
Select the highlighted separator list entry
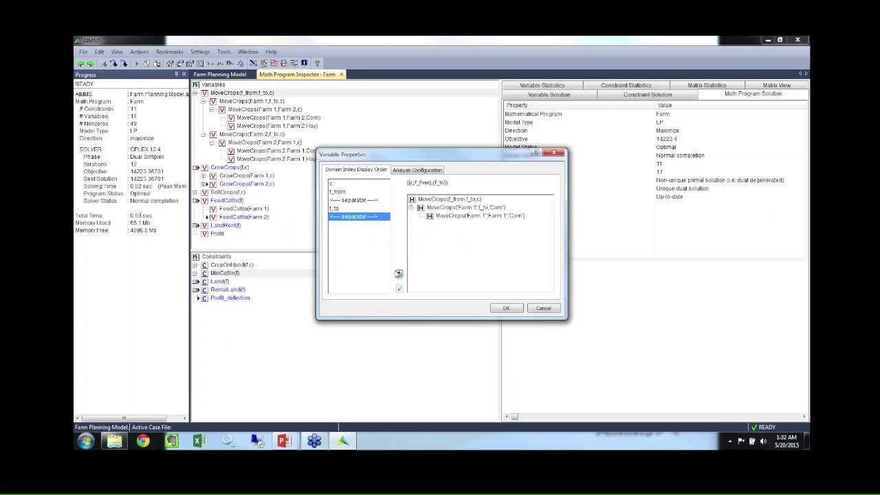(359, 217)
